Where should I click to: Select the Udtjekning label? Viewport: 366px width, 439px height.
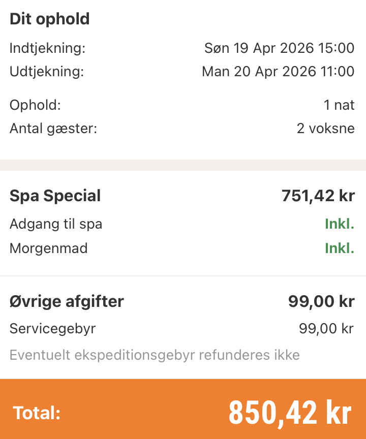click(x=46, y=72)
